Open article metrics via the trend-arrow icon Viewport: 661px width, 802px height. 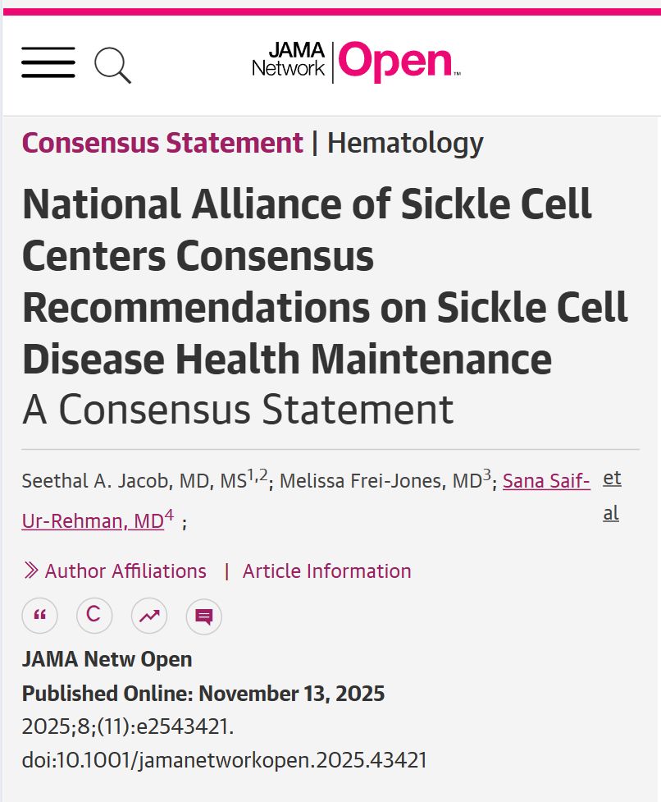(x=148, y=616)
